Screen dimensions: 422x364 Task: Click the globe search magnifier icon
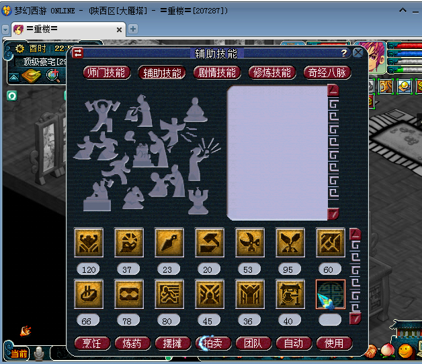[x=53, y=76]
